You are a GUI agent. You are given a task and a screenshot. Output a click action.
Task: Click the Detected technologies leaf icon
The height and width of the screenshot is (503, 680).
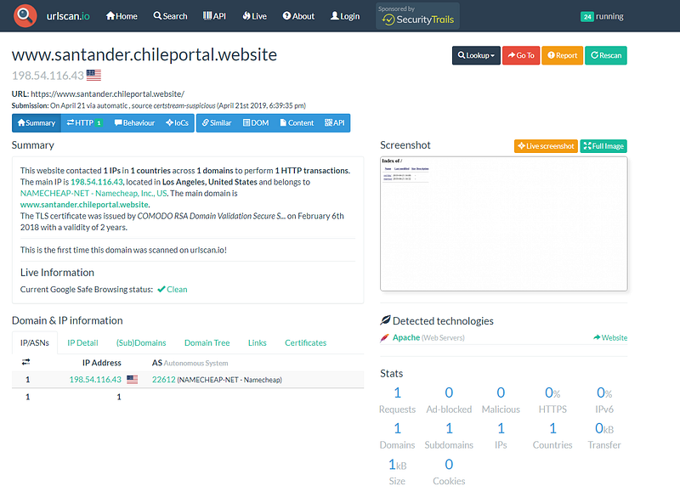[385, 320]
